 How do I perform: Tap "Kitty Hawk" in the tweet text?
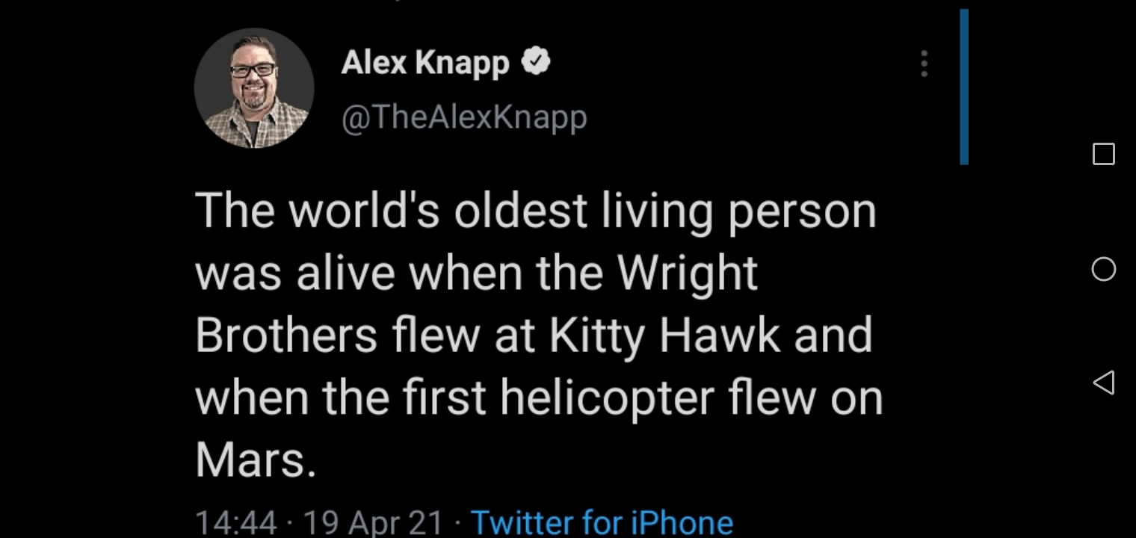664,335
